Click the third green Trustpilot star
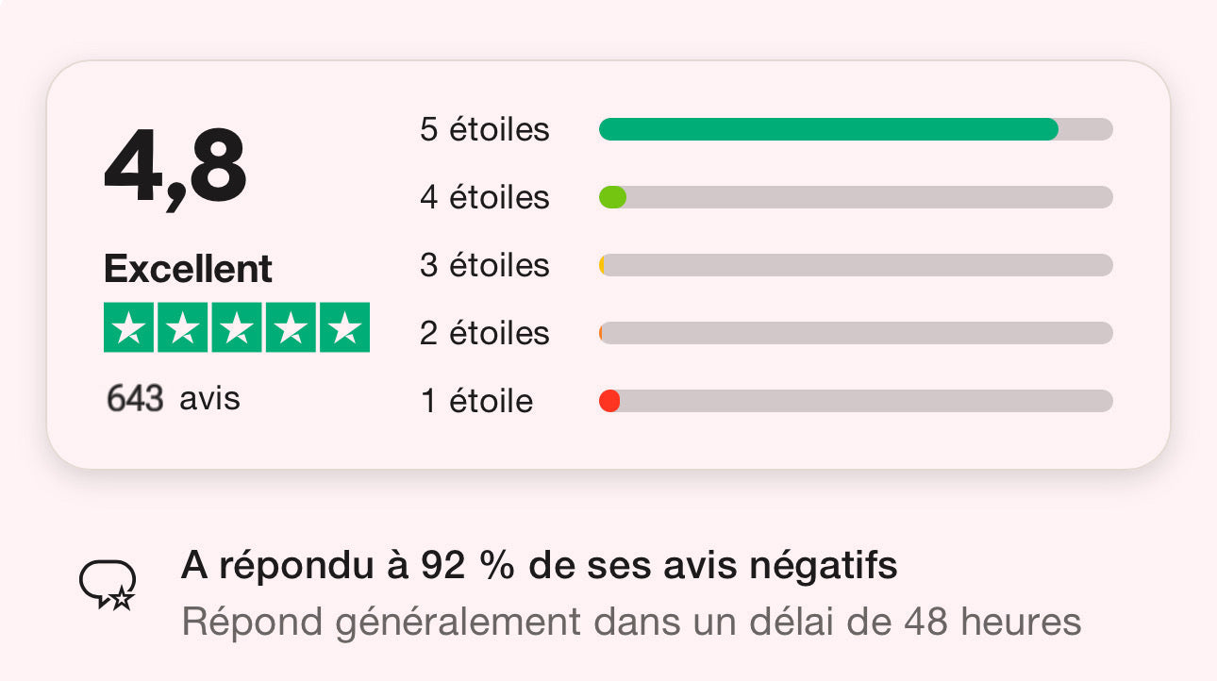This screenshot has width=1217, height=681. click(x=237, y=327)
